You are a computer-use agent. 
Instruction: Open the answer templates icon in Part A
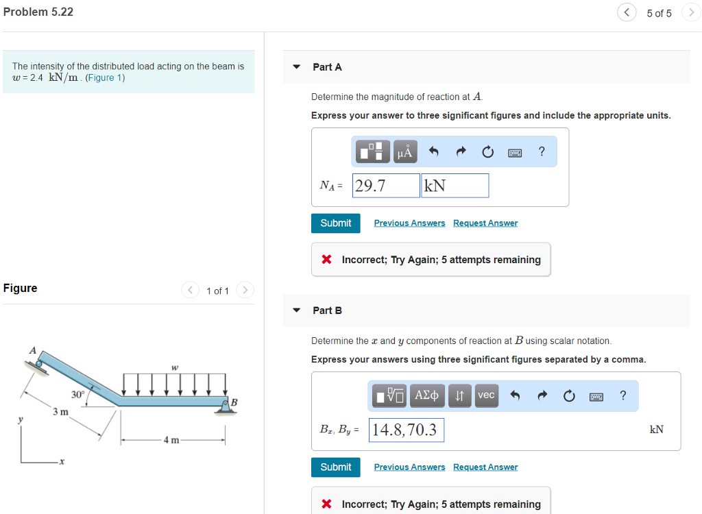point(372,151)
